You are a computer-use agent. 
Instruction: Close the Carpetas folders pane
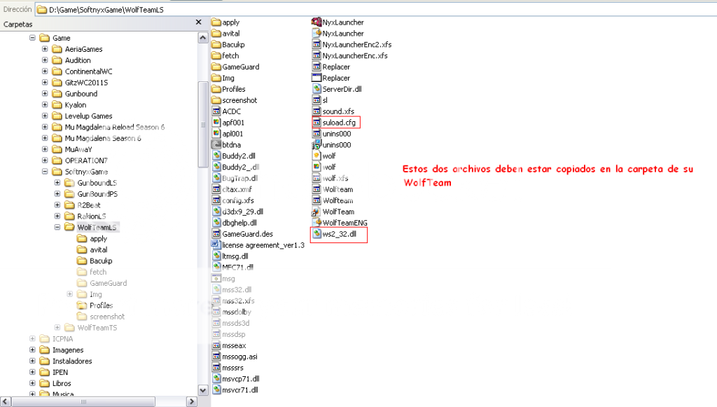pos(199,23)
